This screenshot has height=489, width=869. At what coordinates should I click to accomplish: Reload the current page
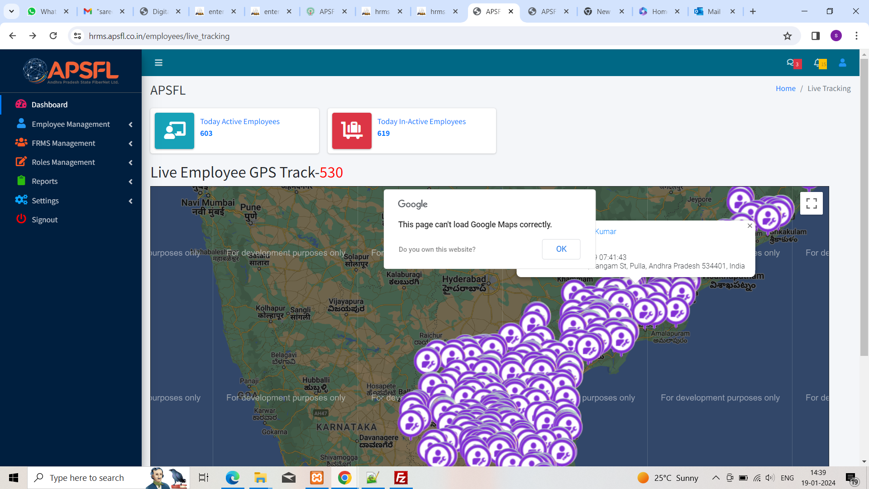[x=53, y=36]
